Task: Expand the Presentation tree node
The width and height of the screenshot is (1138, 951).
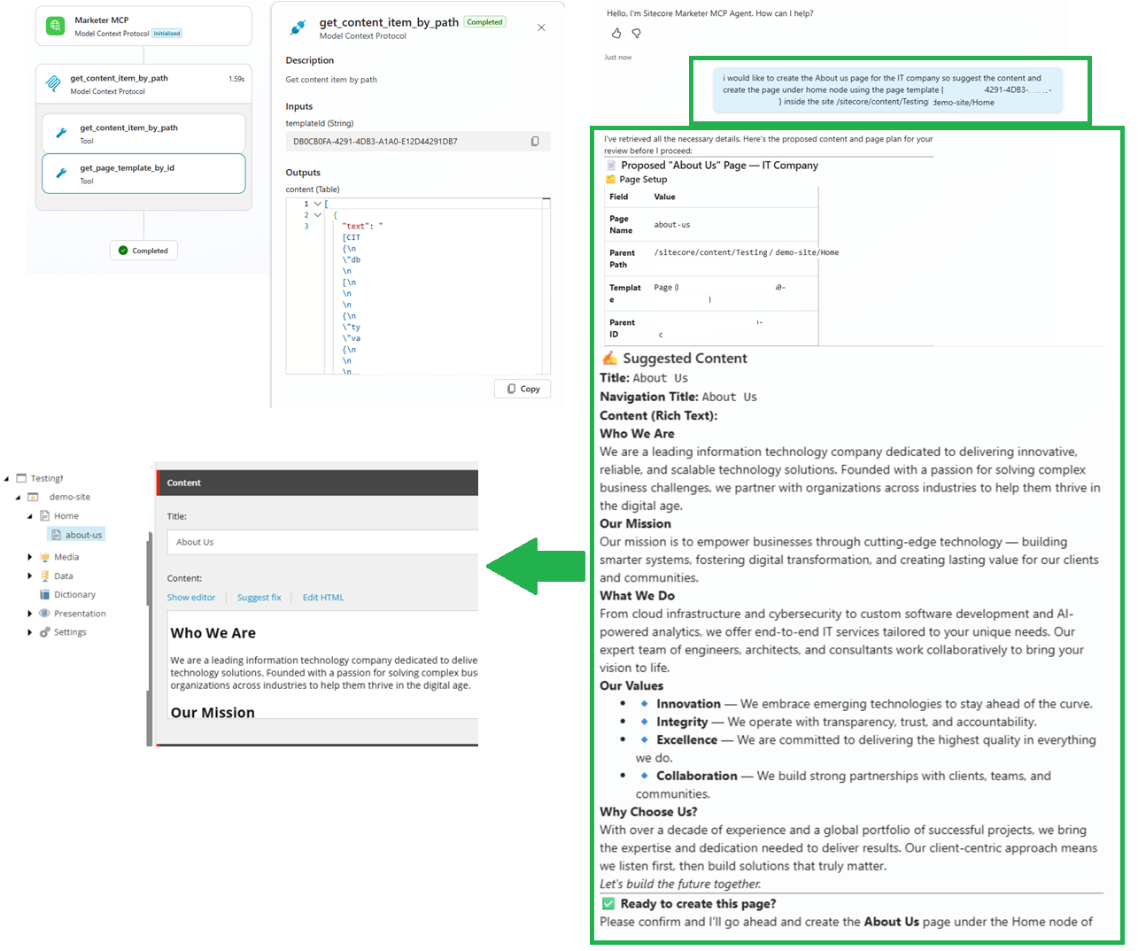Action: click(x=29, y=613)
